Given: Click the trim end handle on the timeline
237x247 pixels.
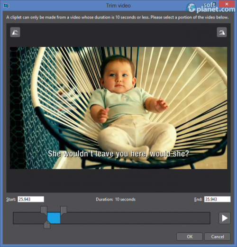Looking at the screenshot, I should pos(64,210).
